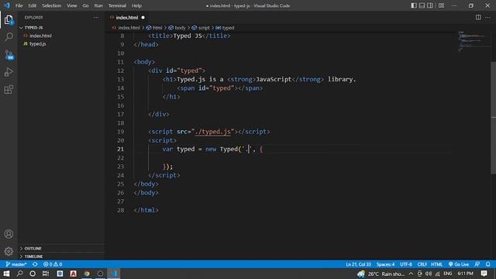The image size is (496, 279).
Task: Change encoding via UTF-8
Action: 406,264
